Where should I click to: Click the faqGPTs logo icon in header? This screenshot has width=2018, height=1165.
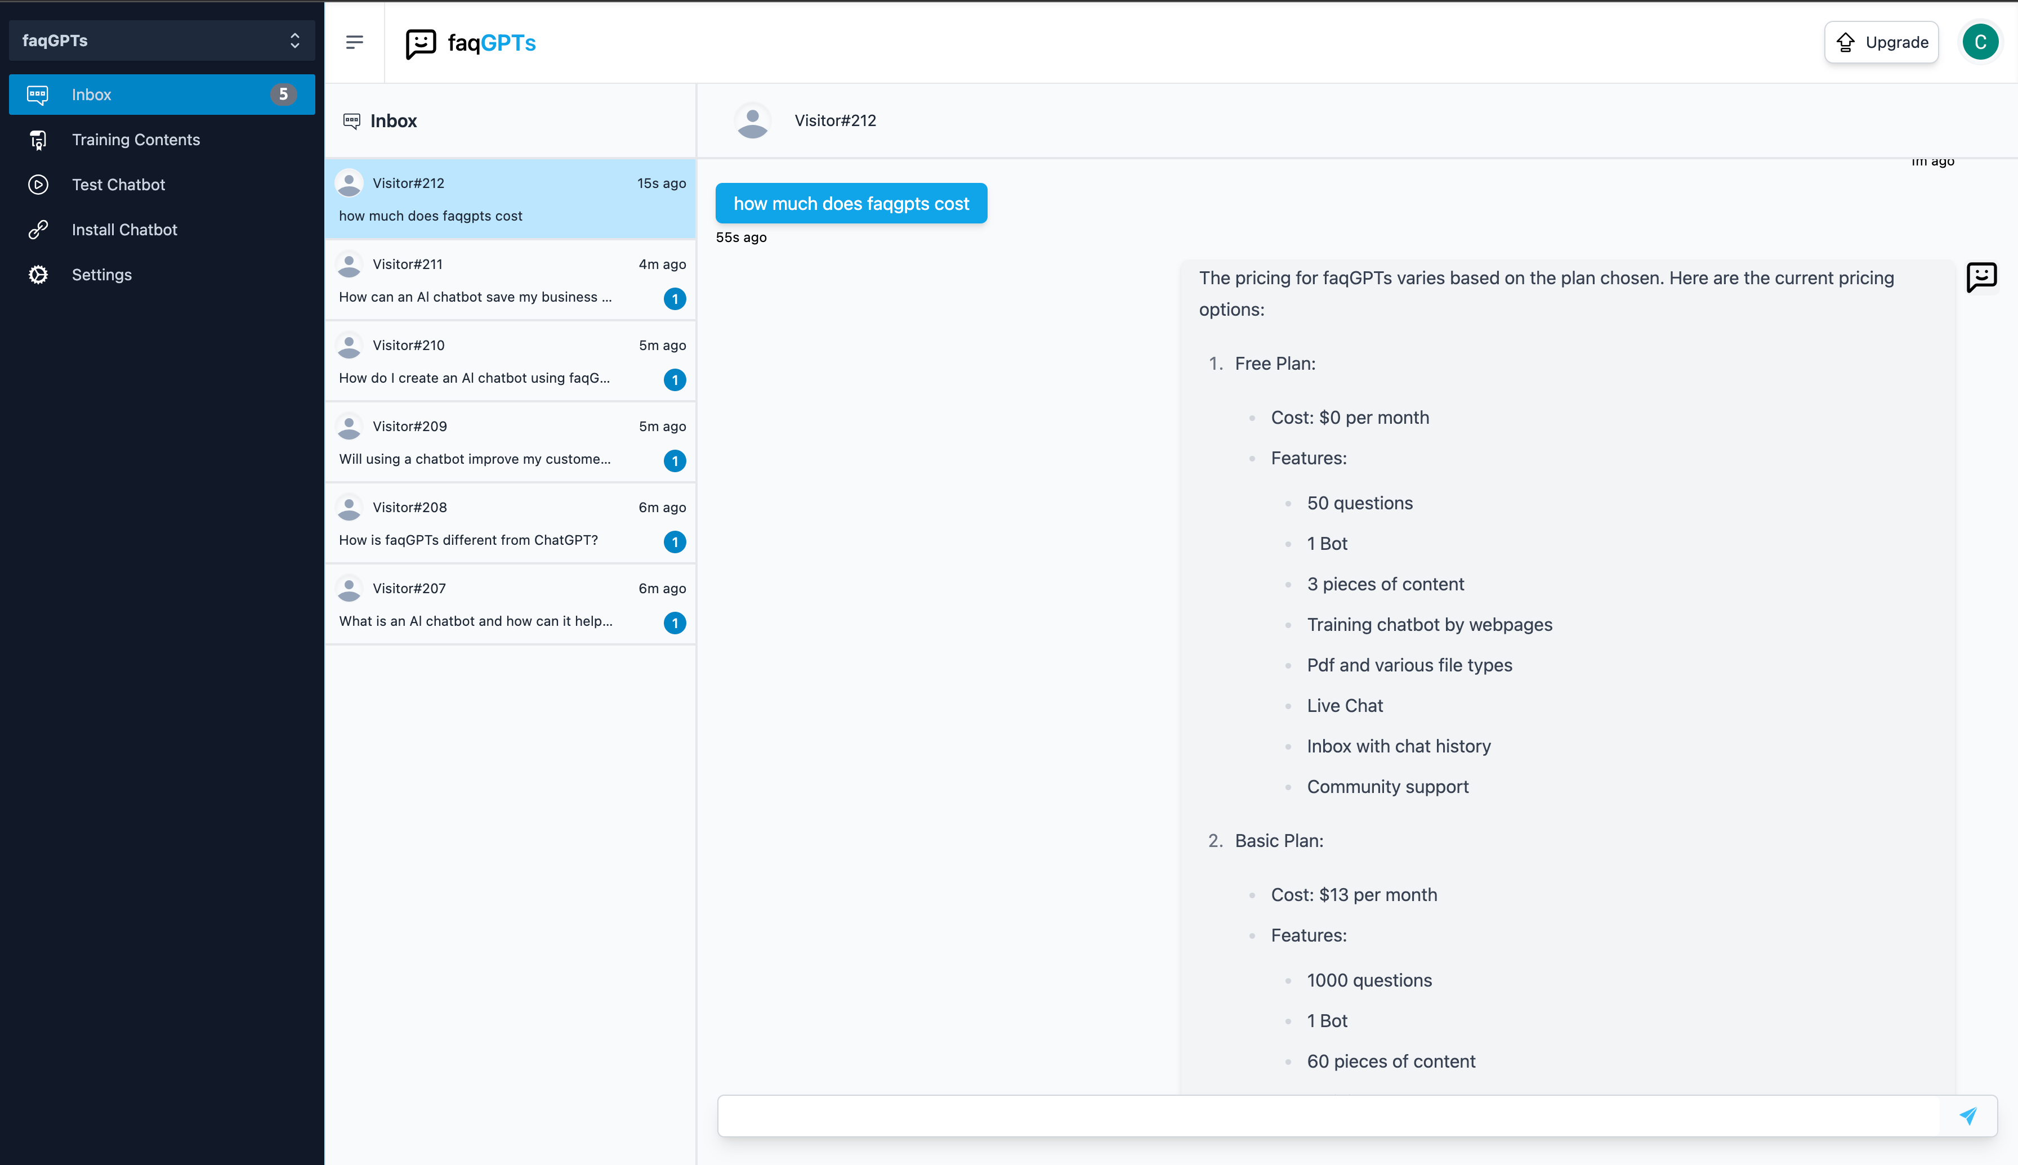[420, 43]
